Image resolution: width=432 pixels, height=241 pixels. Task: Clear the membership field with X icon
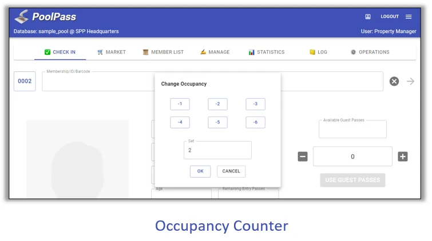coord(394,81)
